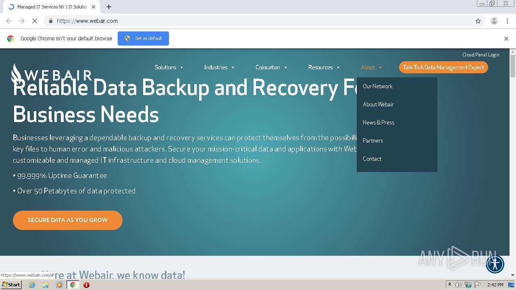Click the show desktop tray icon
Image resolution: width=516 pixels, height=290 pixels.
coord(512,285)
